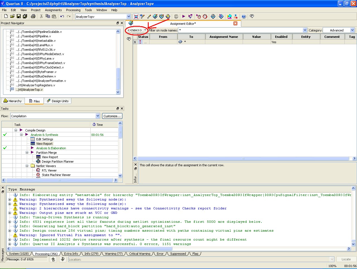Screen dimensions: 357x269
Task: Collapse the Netlist Viewers folder node
Action: (27, 166)
